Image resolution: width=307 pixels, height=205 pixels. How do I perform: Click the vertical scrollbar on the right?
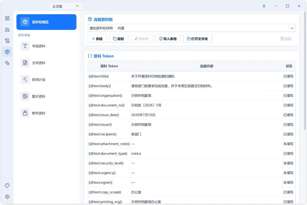(305, 70)
